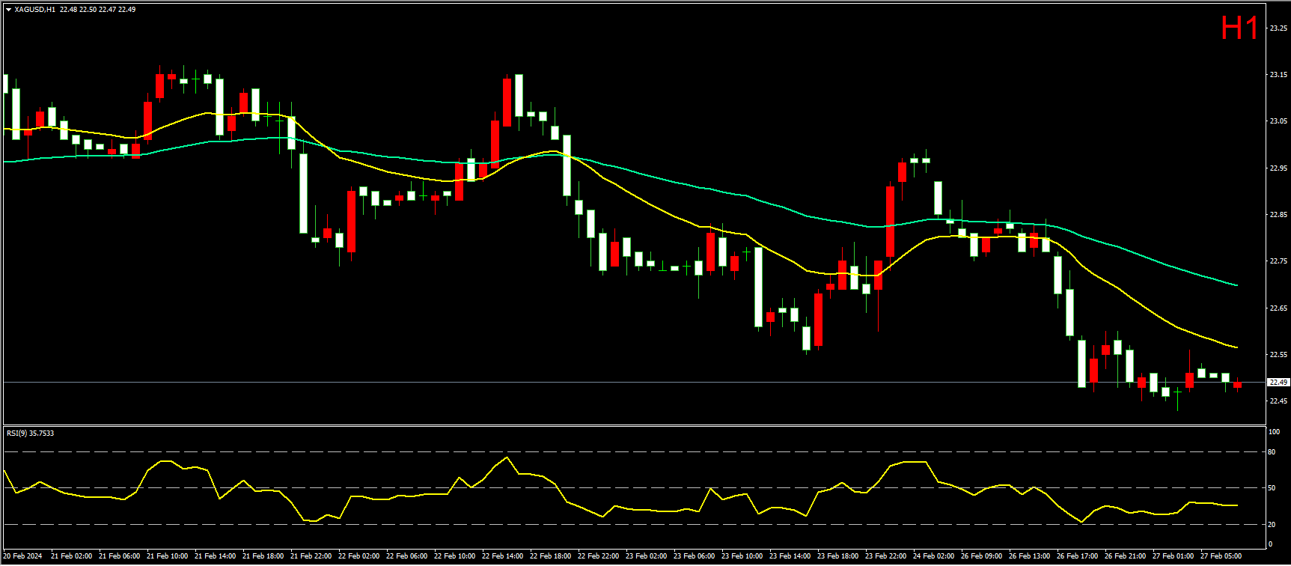Click the 22 Feb 14:00 time label
Viewport: 1291px width, 566px height.
(x=502, y=556)
